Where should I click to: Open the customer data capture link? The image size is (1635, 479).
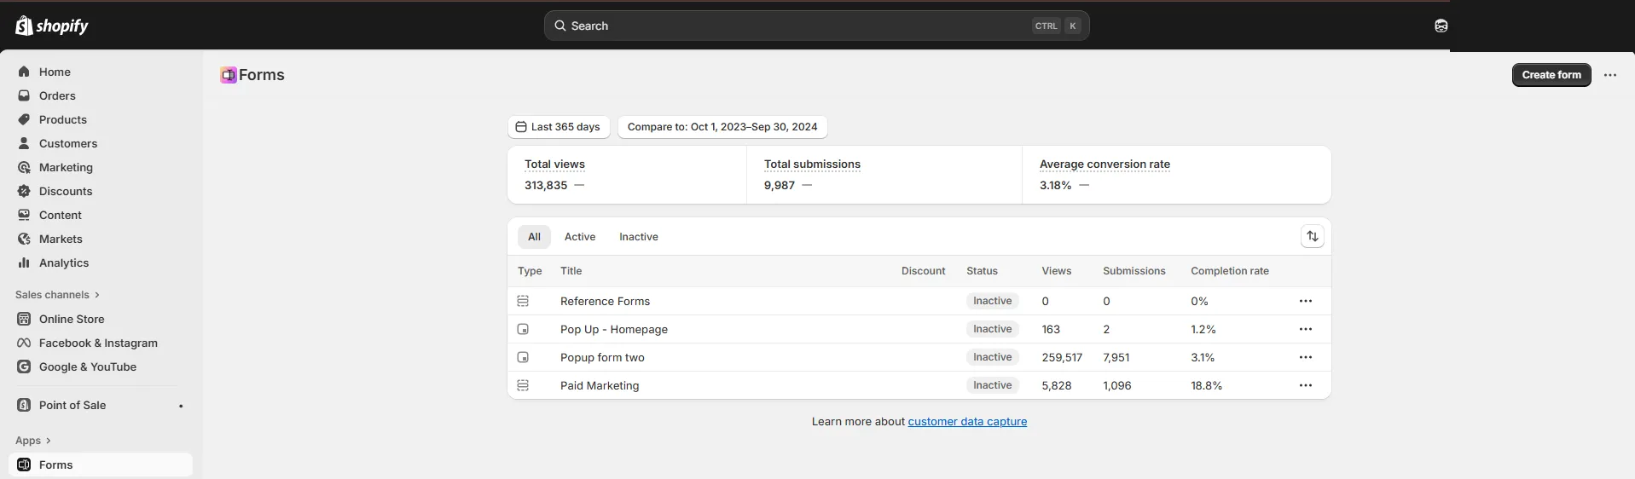tap(967, 421)
